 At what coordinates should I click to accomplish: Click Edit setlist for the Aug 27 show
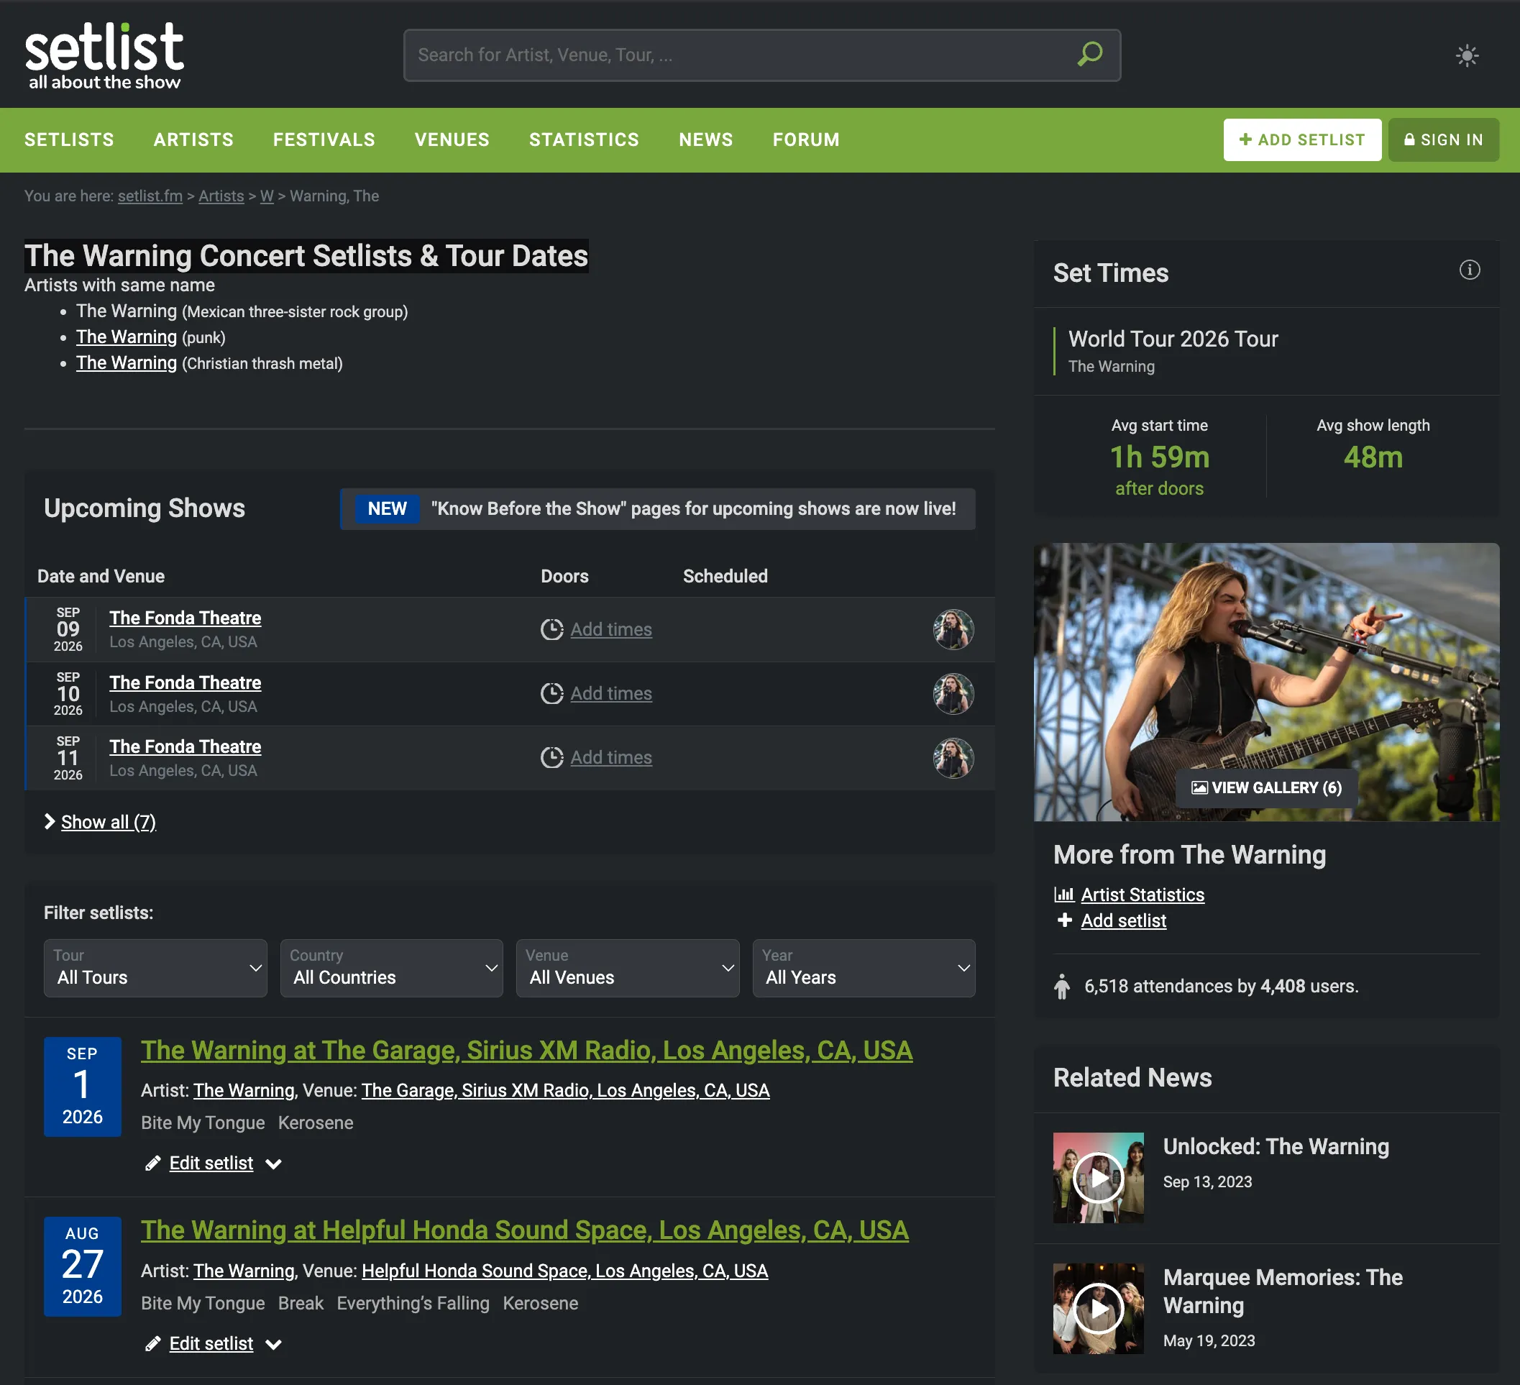pos(211,1343)
